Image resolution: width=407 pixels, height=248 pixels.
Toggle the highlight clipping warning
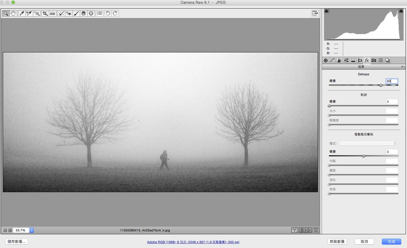click(x=401, y=11)
